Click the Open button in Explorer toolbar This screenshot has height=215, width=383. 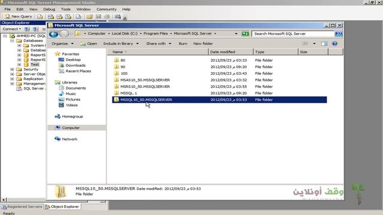pyautogui.click(x=89, y=44)
